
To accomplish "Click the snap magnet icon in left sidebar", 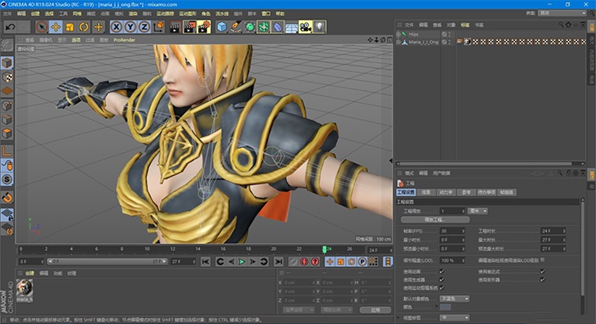I will (x=7, y=197).
